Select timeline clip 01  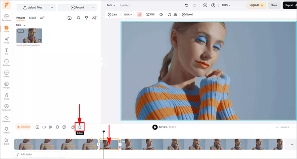[x=56, y=144]
